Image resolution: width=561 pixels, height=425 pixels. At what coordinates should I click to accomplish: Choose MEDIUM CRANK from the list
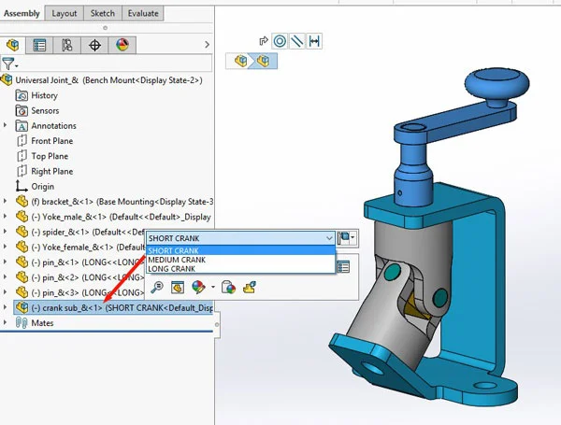click(176, 260)
